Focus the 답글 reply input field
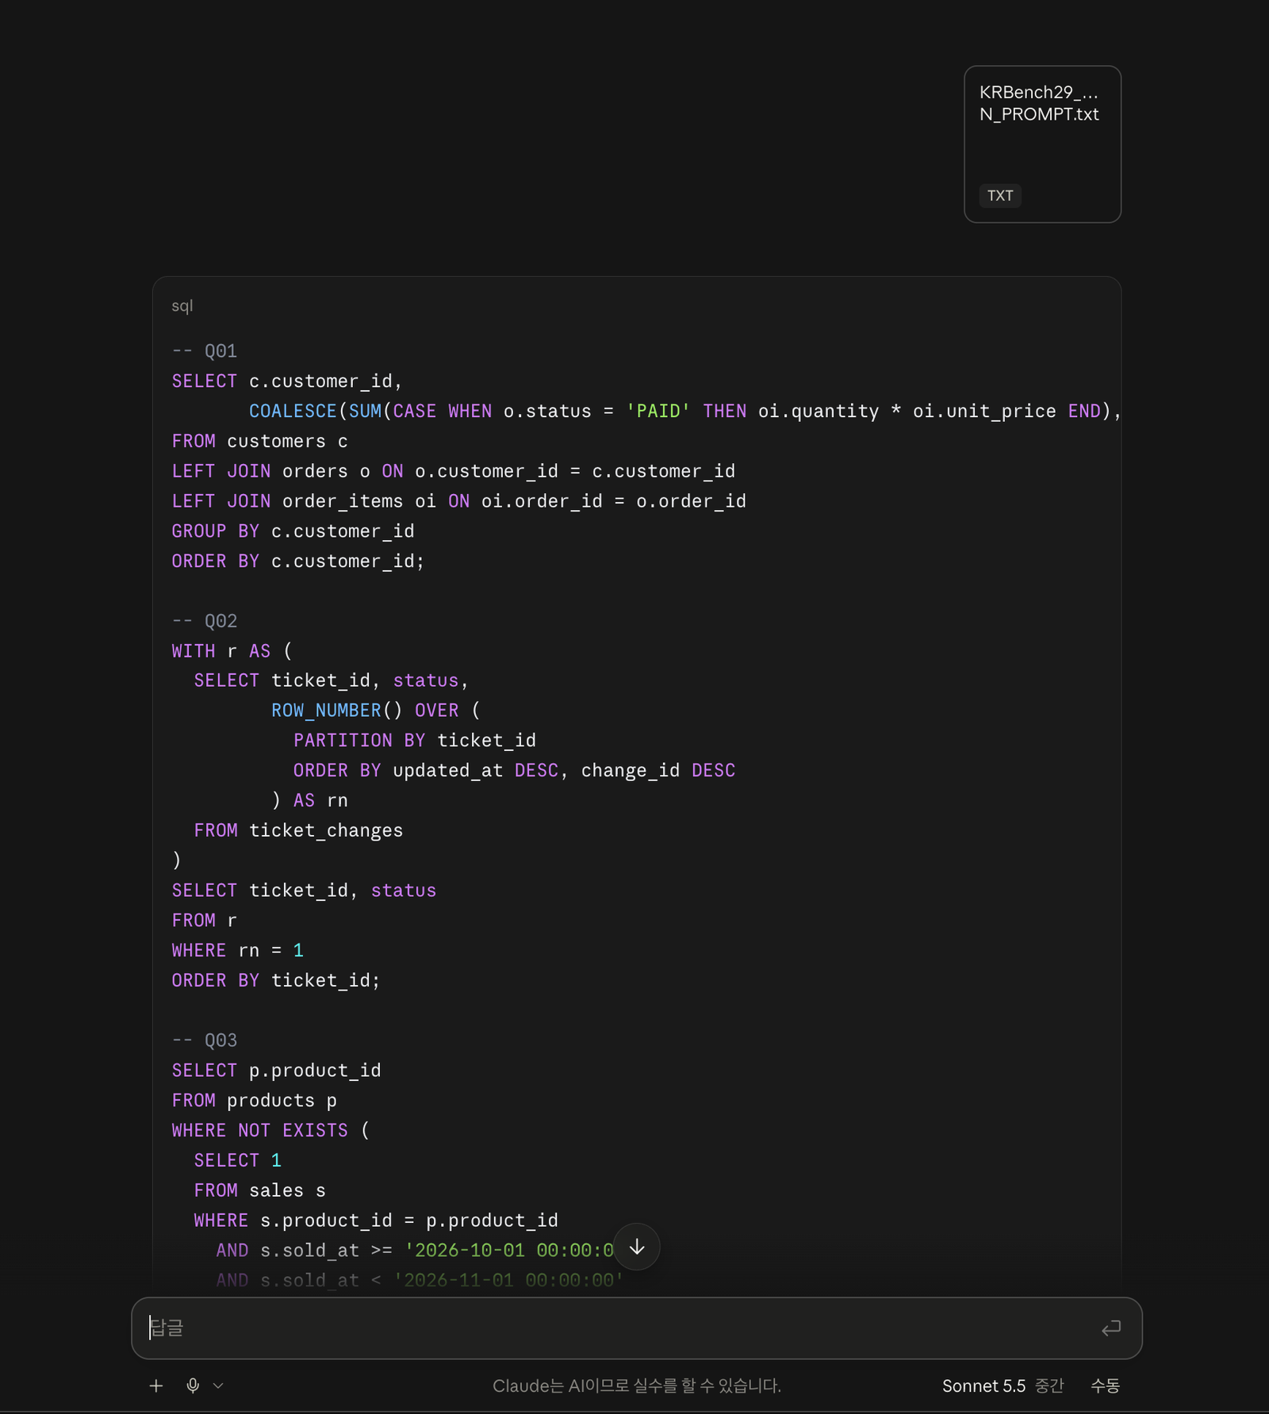Screen dimensions: 1269x1414 (x=636, y=1328)
